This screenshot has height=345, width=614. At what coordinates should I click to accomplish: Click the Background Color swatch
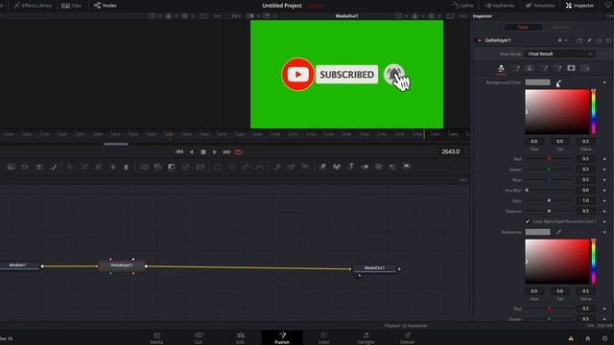[x=537, y=82]
